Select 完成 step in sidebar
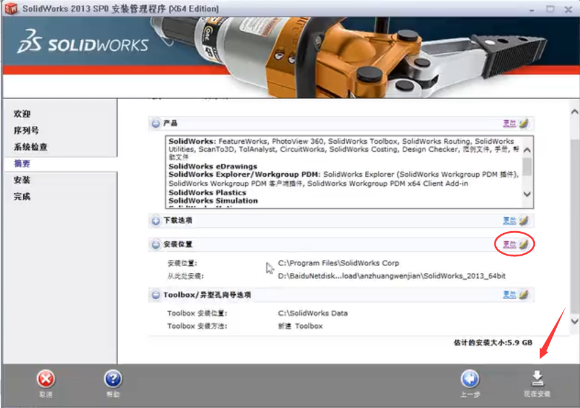The height and width of the screenshot is (408, 580). point(22,196)
